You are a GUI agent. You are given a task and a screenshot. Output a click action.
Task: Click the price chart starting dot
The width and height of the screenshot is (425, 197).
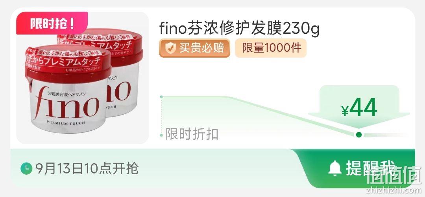(x=161, y=97)
